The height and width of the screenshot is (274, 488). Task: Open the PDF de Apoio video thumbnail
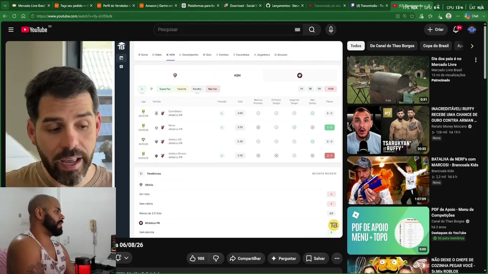[388, 230]
